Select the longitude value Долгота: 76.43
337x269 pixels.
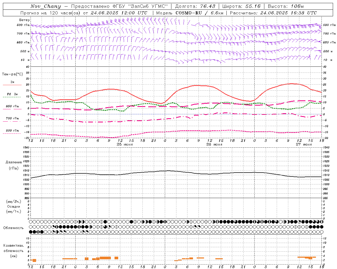(195, 6)
